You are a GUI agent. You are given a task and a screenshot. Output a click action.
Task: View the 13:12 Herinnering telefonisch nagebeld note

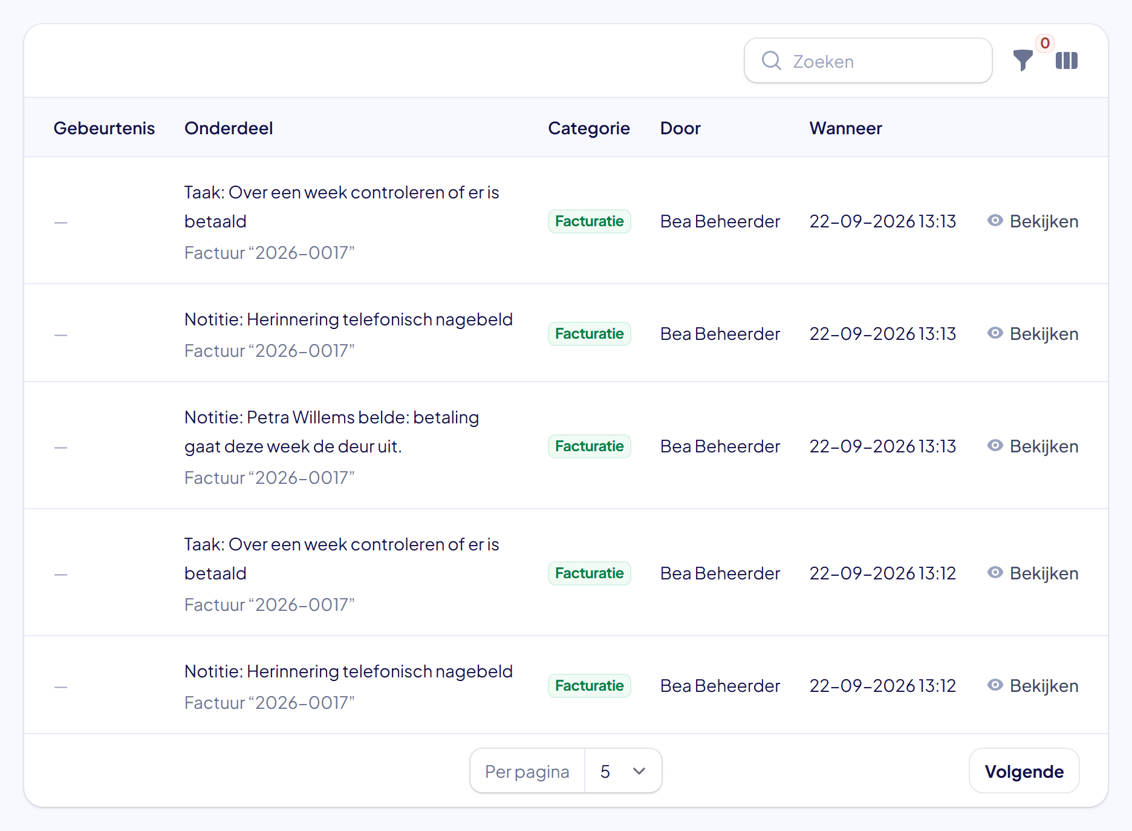click(x=1033, y=686)
